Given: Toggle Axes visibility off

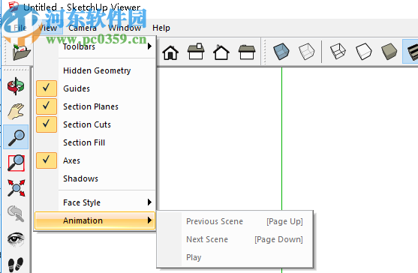Looking at the screenshot, I should point(95,160).
